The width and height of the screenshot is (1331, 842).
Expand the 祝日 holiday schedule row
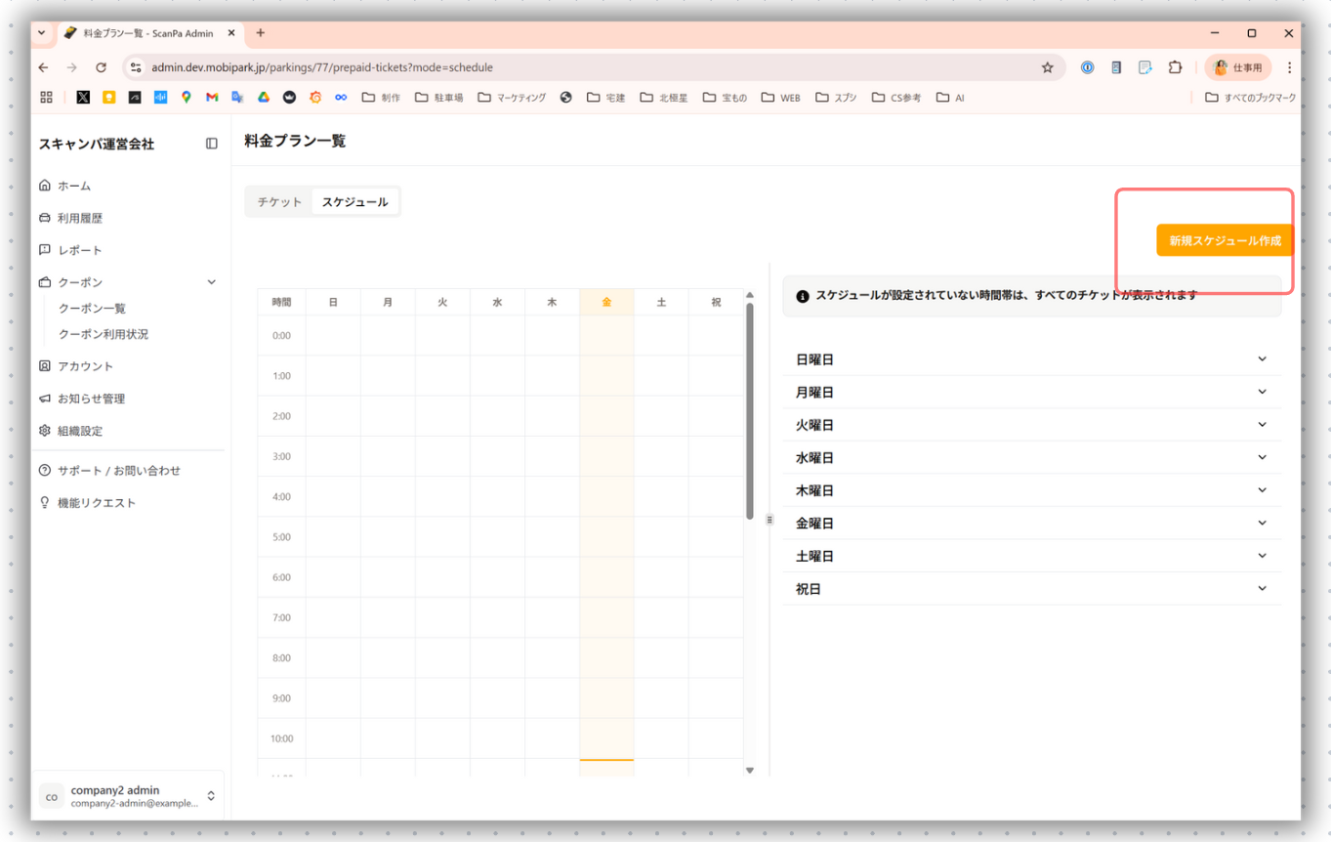(x=1031, y=589)
